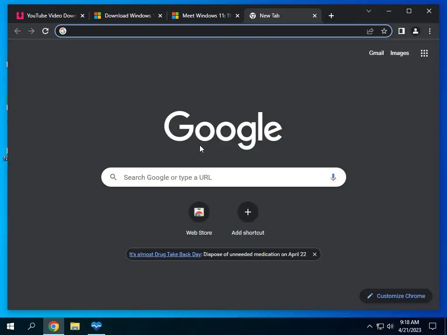This screenshot has width=447, height=335.
Task: Click the Google icon in address bar
Action: click(x=63, y=31)
